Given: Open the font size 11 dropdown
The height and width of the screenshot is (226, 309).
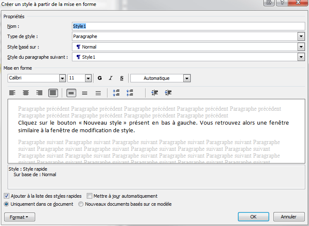Looking at the screenshot, I should [x=88, y=78].
